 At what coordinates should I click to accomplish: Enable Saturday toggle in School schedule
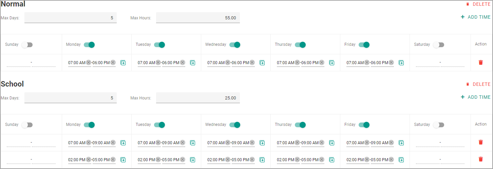click(438, 125)
